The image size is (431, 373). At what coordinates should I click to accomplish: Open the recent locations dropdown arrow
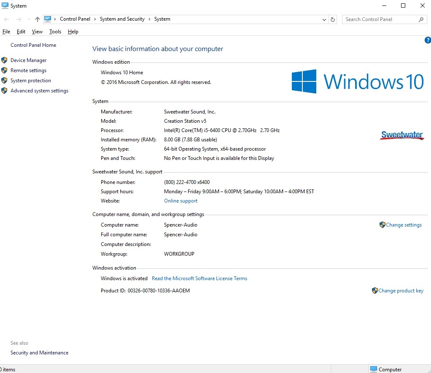(x=29, y=19)
